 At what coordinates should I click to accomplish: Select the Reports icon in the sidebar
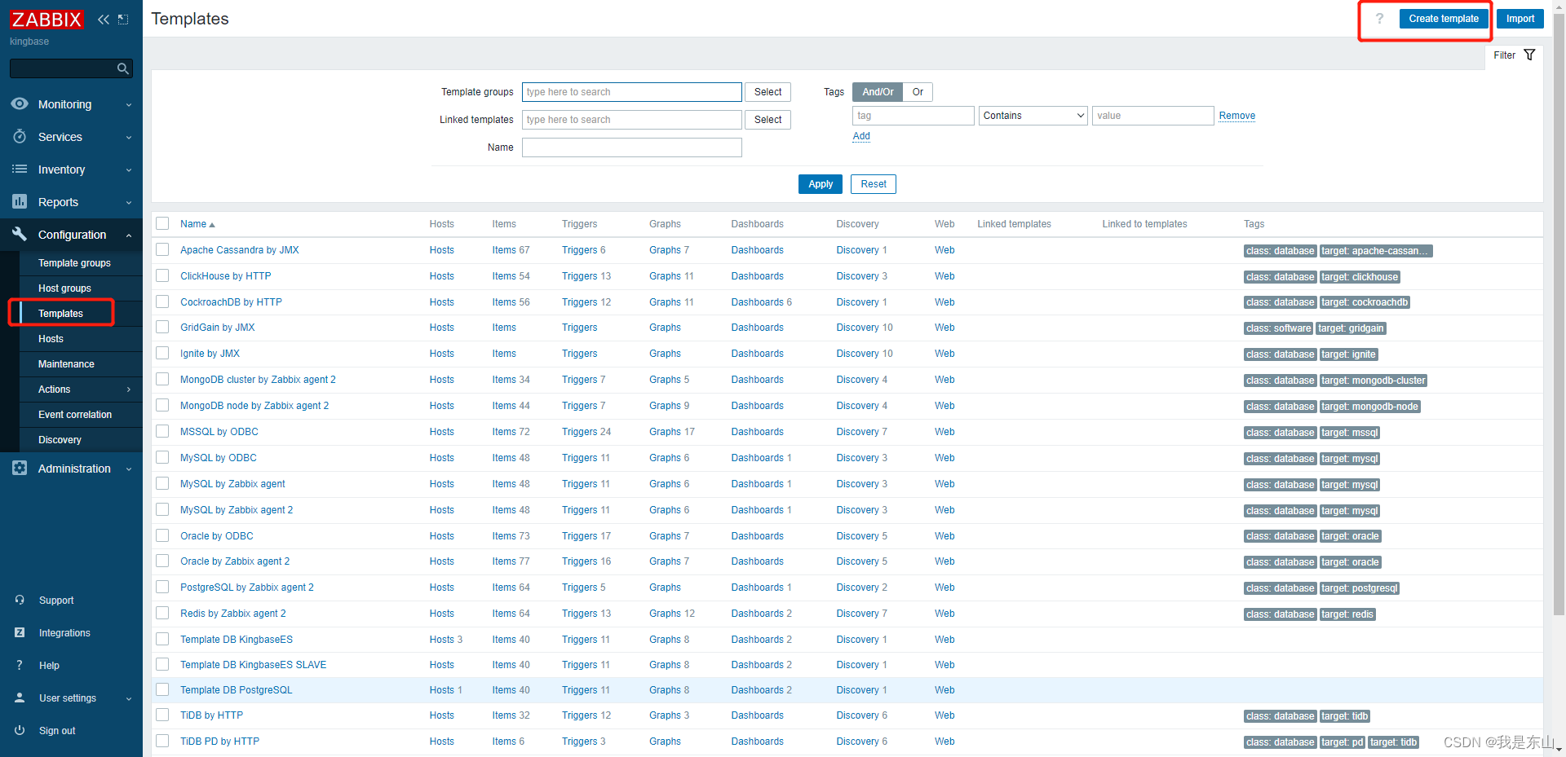(20, 202)
